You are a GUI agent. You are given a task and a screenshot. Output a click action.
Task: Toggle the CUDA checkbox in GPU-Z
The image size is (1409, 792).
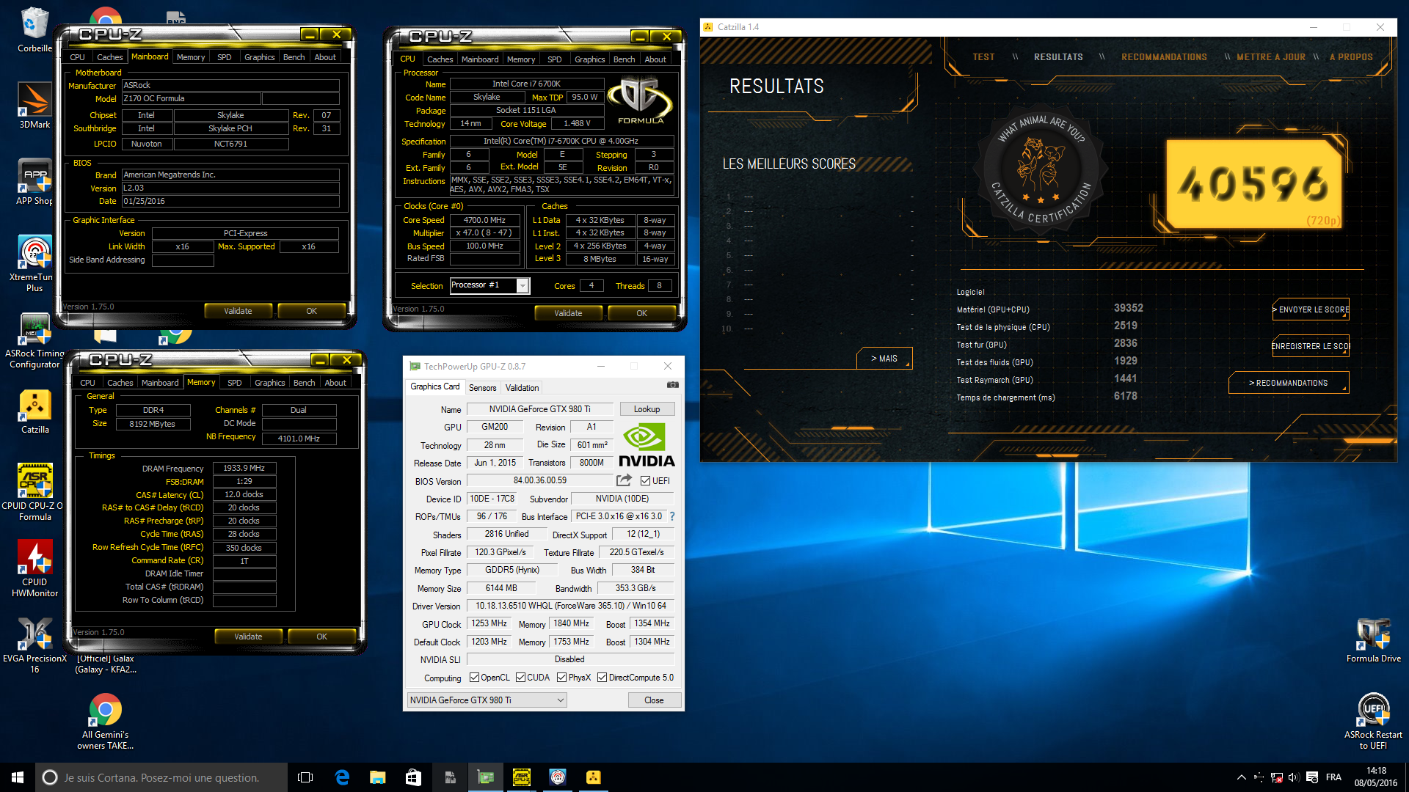520,678
